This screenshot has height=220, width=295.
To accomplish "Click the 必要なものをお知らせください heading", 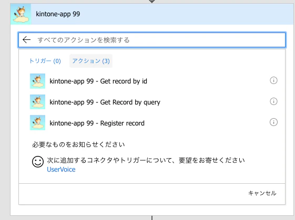I will (78, 144).
